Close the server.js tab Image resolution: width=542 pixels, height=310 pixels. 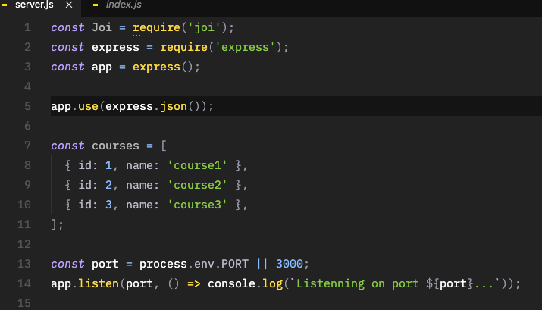[69, 5]
